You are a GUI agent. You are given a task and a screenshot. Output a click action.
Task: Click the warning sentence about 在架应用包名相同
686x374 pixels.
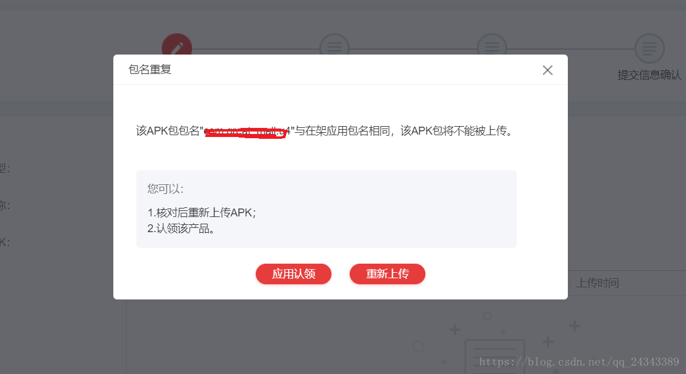324,131
